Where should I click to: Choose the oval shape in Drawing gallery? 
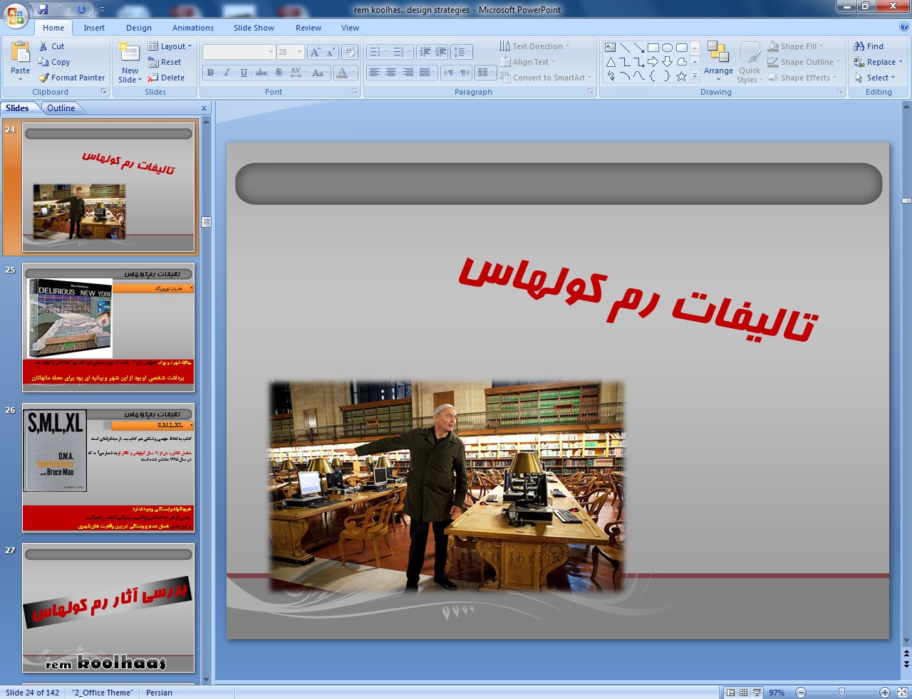(667, 48)
